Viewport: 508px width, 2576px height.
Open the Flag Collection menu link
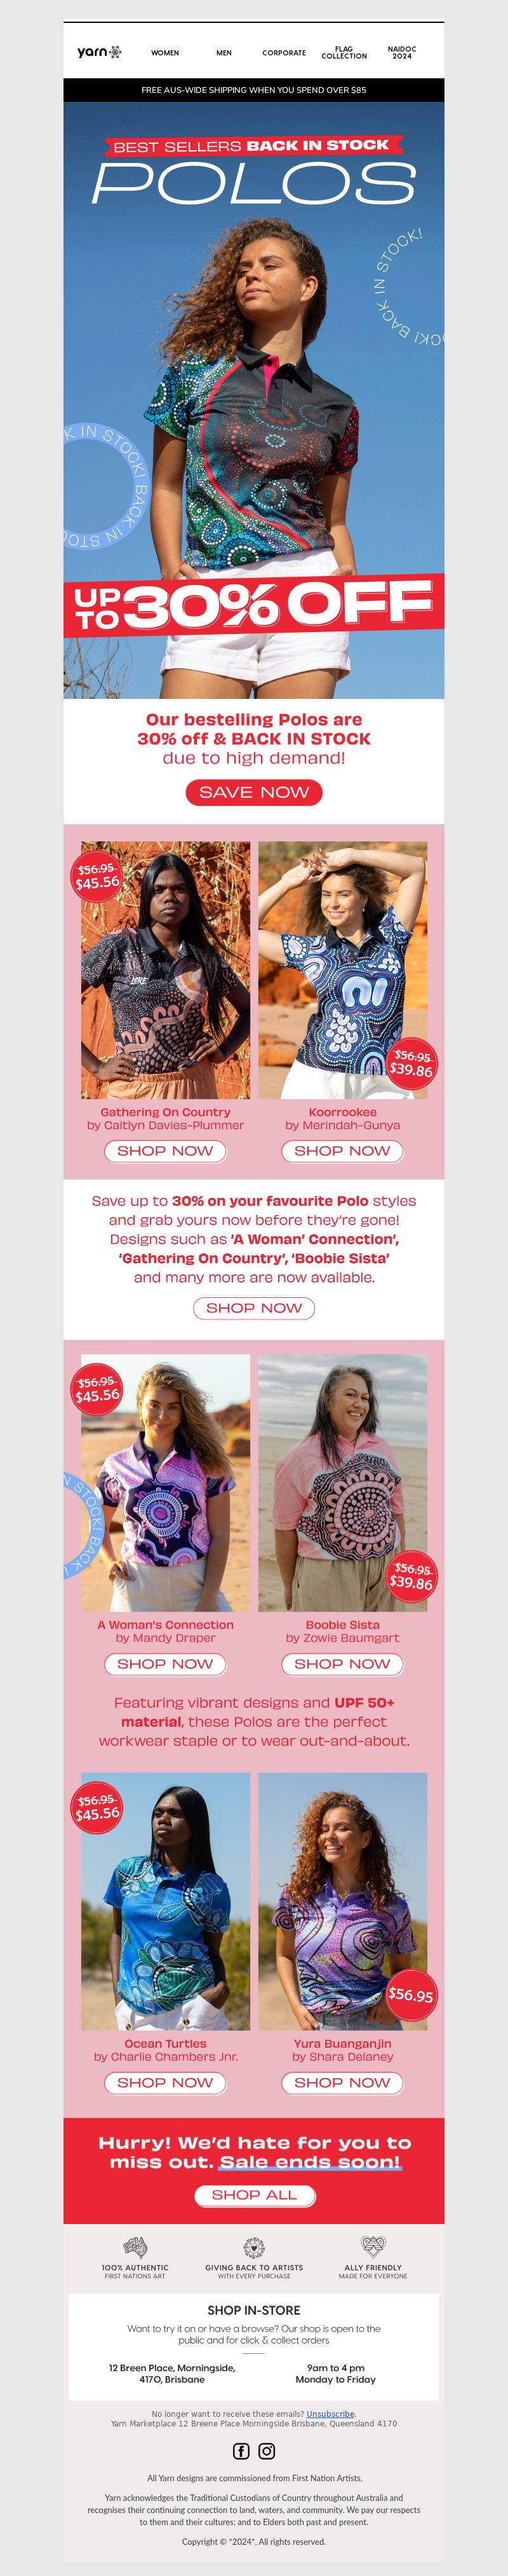(344, 52)
